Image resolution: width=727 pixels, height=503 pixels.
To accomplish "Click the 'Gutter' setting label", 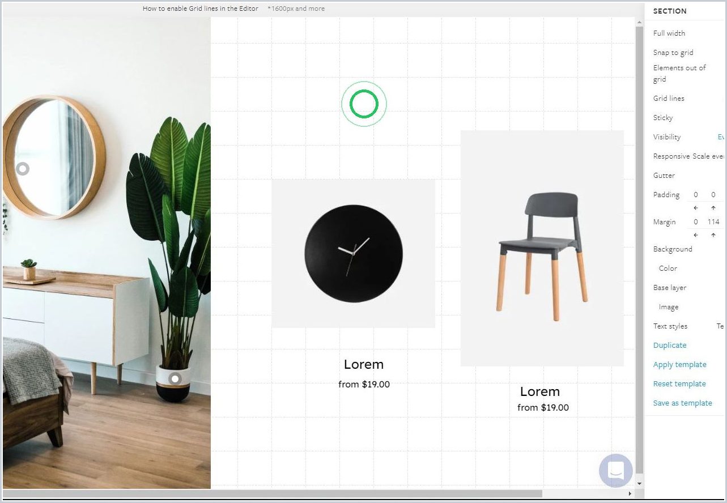I will 664,176.
